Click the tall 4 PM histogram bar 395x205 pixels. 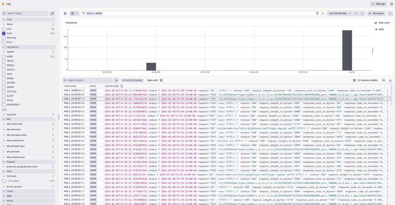click(x=347, y=50)
